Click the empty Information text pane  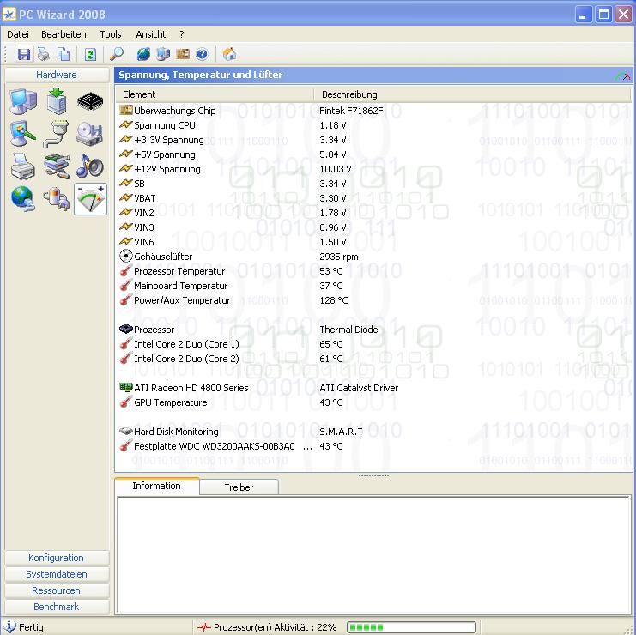click(373, 554)
